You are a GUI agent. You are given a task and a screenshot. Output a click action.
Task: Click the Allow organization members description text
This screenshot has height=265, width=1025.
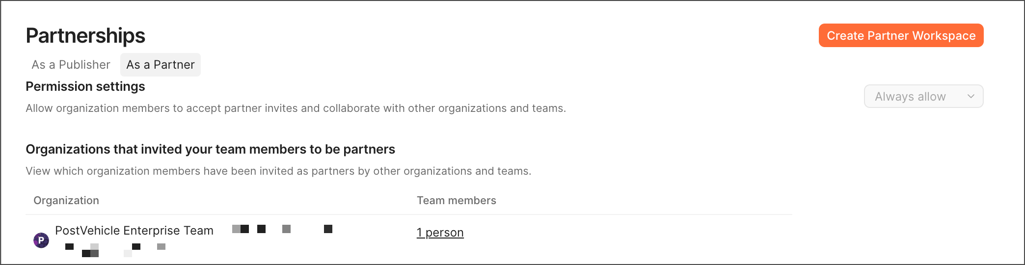point(296,108)
